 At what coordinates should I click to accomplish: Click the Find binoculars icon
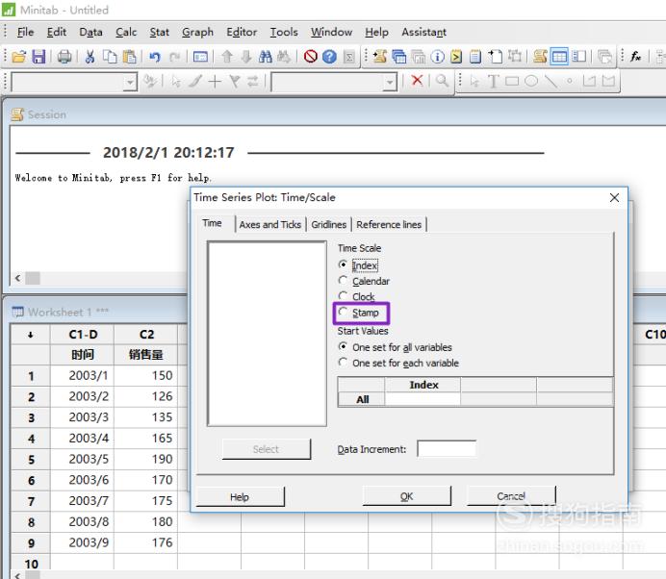[x=266, y=57]
